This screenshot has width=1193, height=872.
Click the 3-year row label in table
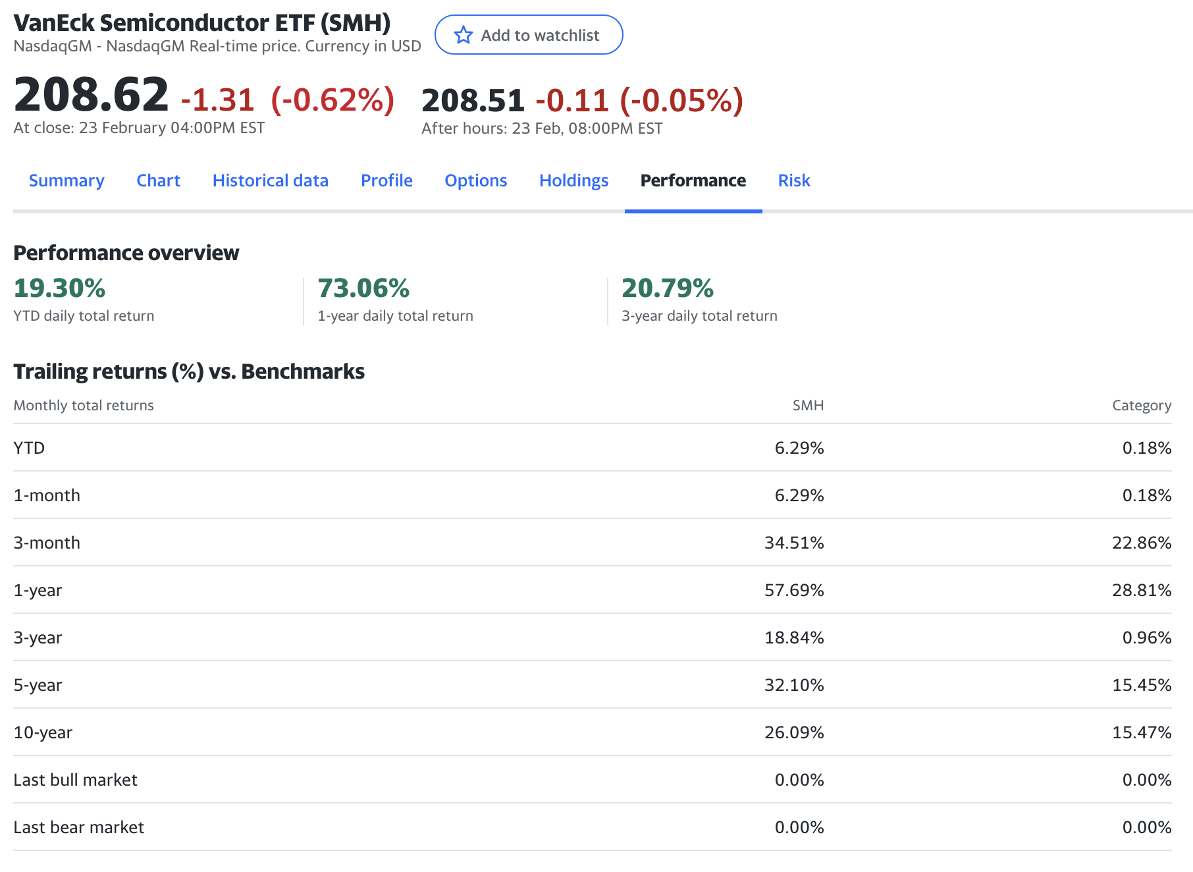tap(38, 638)
